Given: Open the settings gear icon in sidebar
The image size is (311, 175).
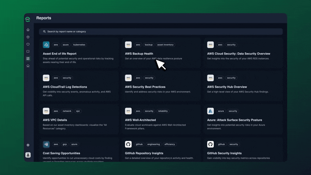Looking at the screenshot, I should tap(28, 145).
